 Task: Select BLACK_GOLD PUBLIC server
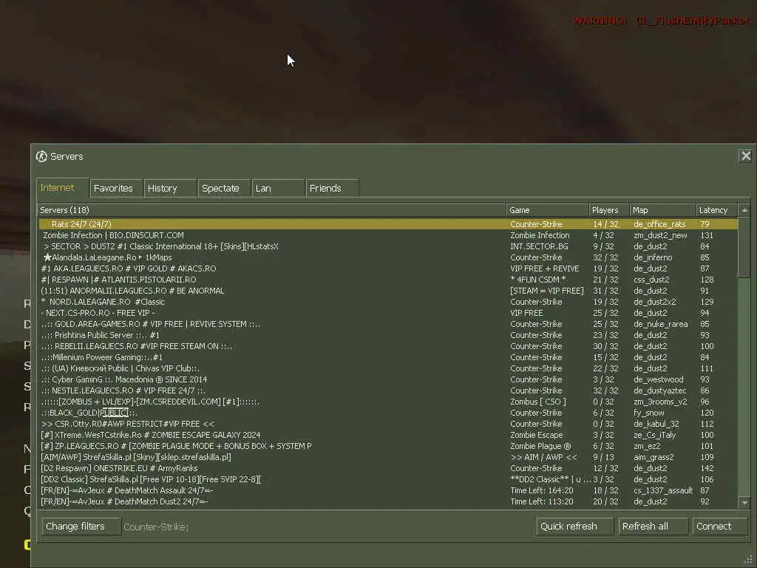point(388,413)
